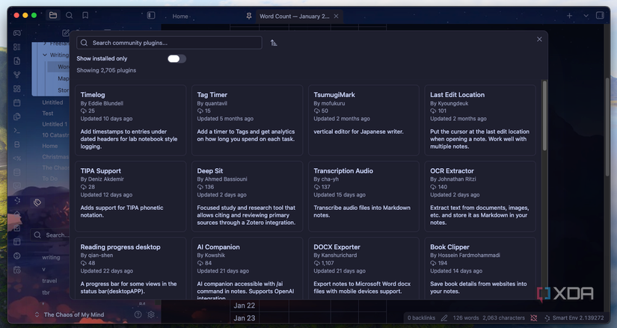Open the daily note calendar ribbon icon
This screenshot has height=328, width=617.
pos(17,102)
